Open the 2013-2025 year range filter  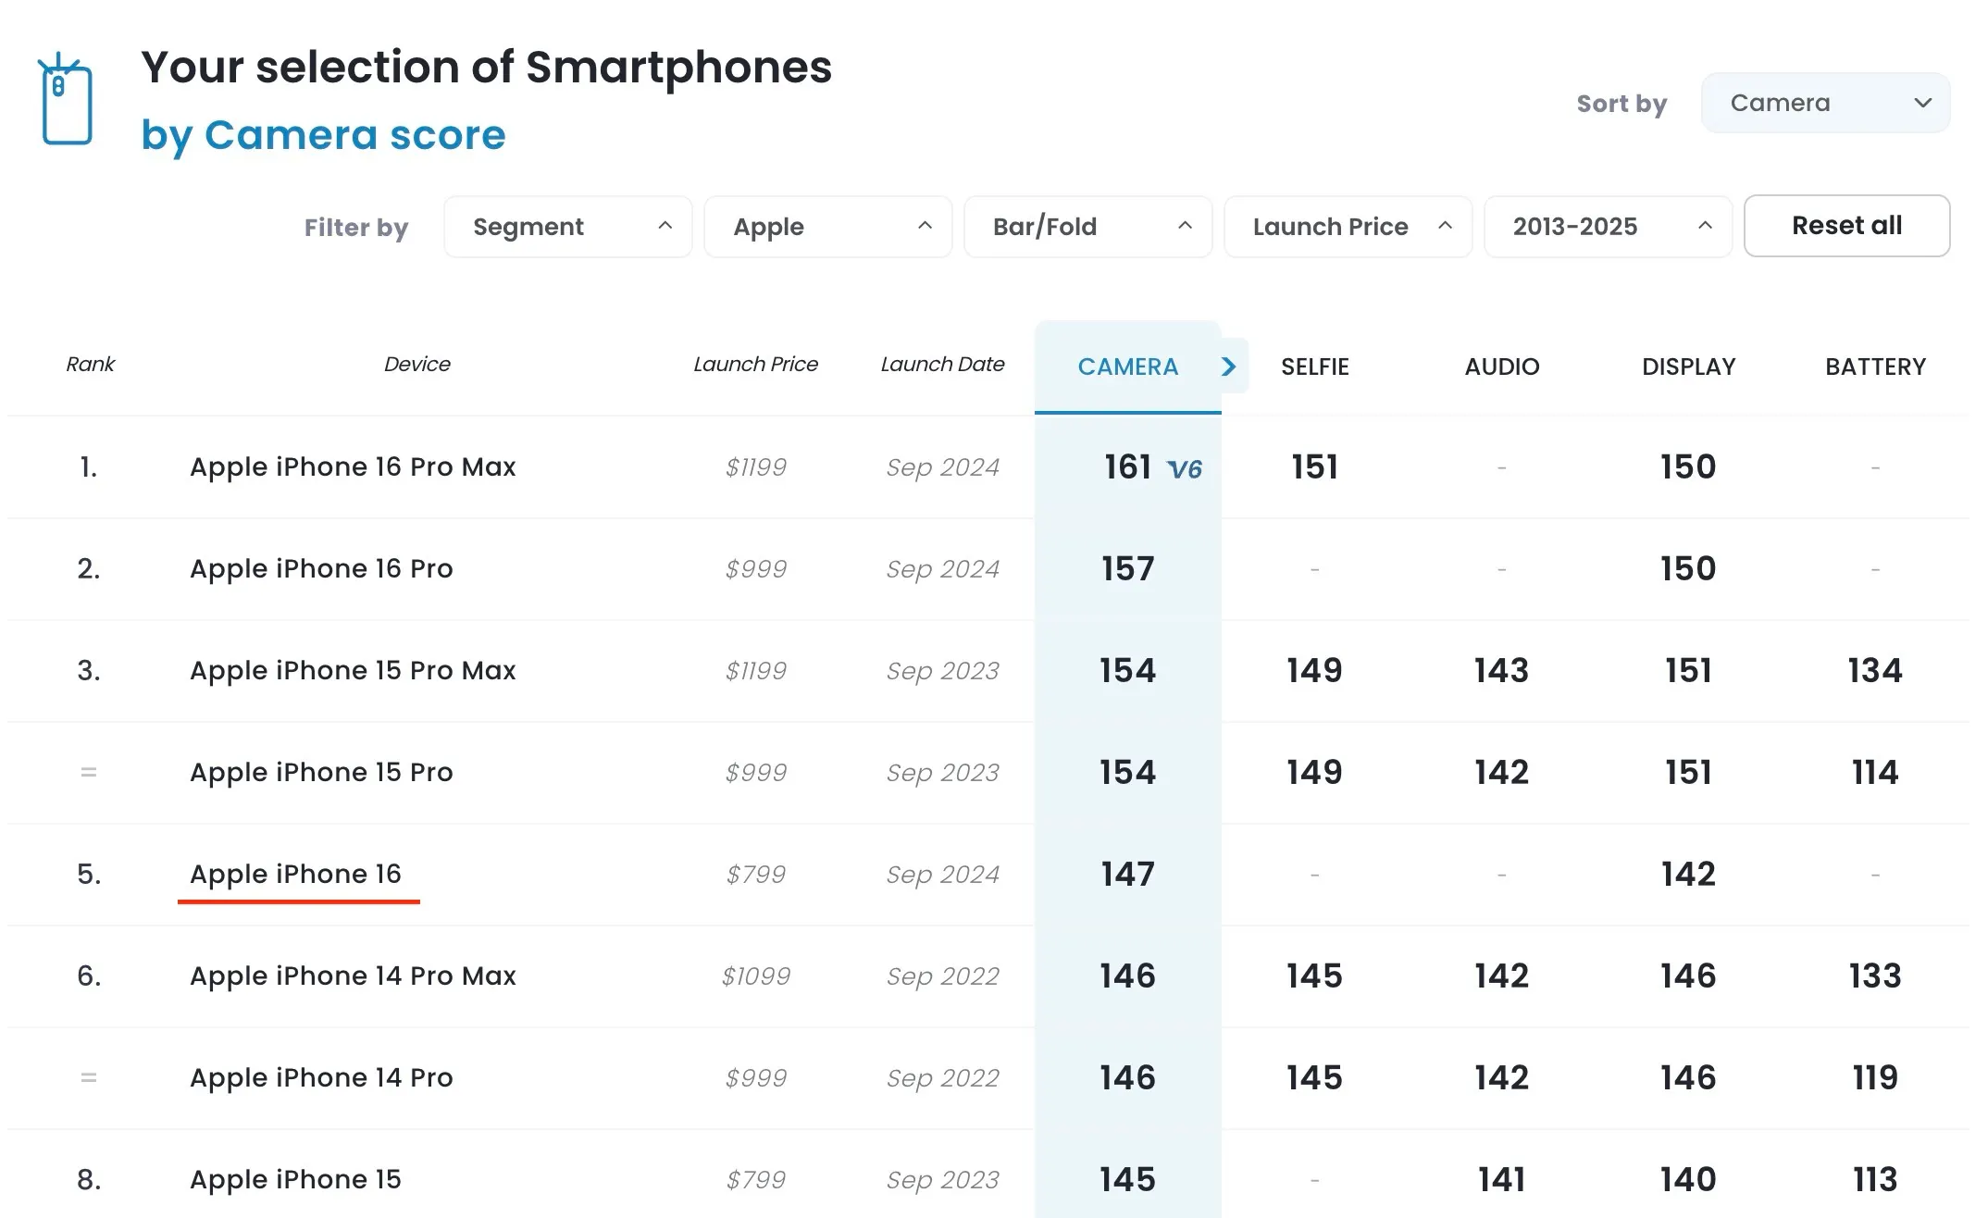click(x=1608, y=227)
